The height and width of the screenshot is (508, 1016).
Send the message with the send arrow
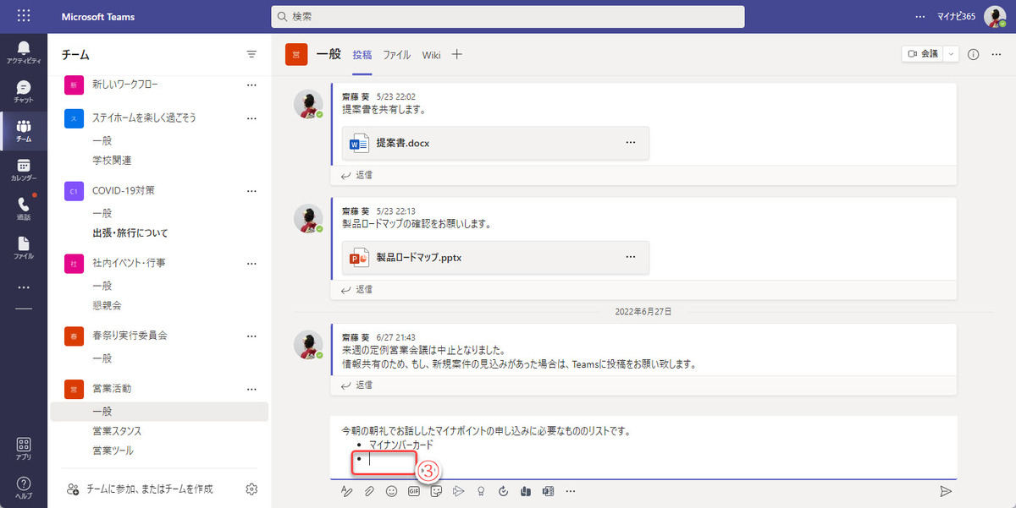coord(946,490)
